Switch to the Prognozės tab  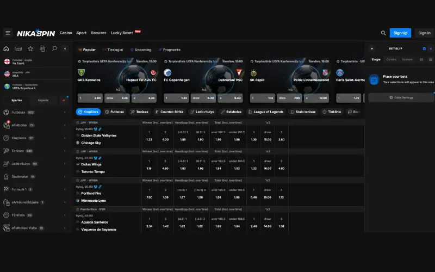click(169, 50)
